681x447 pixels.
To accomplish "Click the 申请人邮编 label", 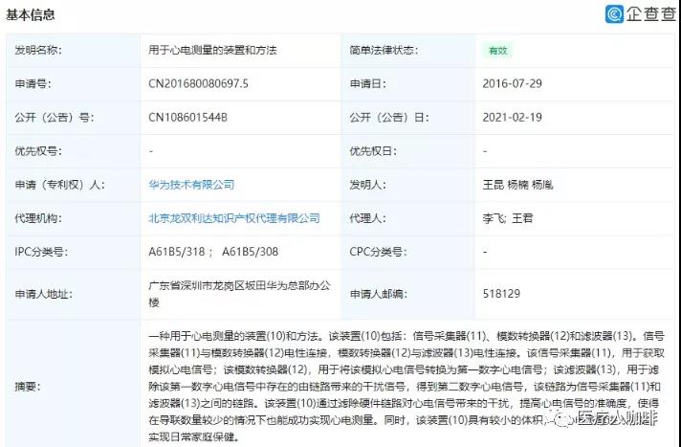I will tap(378, 294).
